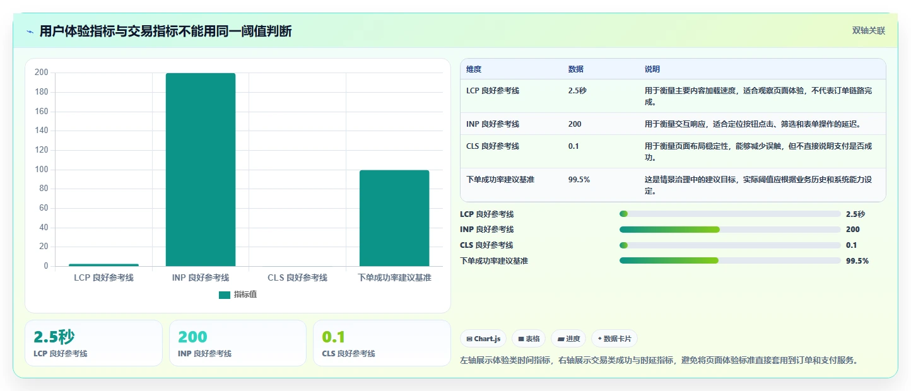Click the icon in the Chart.js tag

pyautogui.click(x=469, y=339)
